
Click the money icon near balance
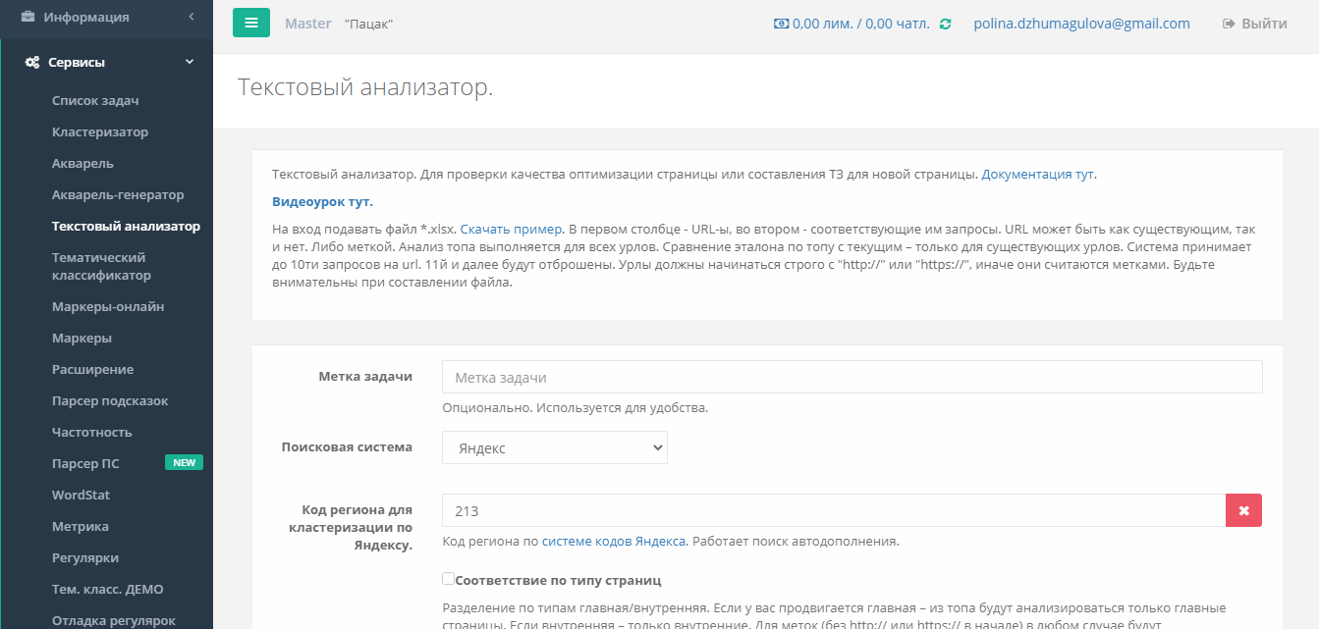pos(781,25)
